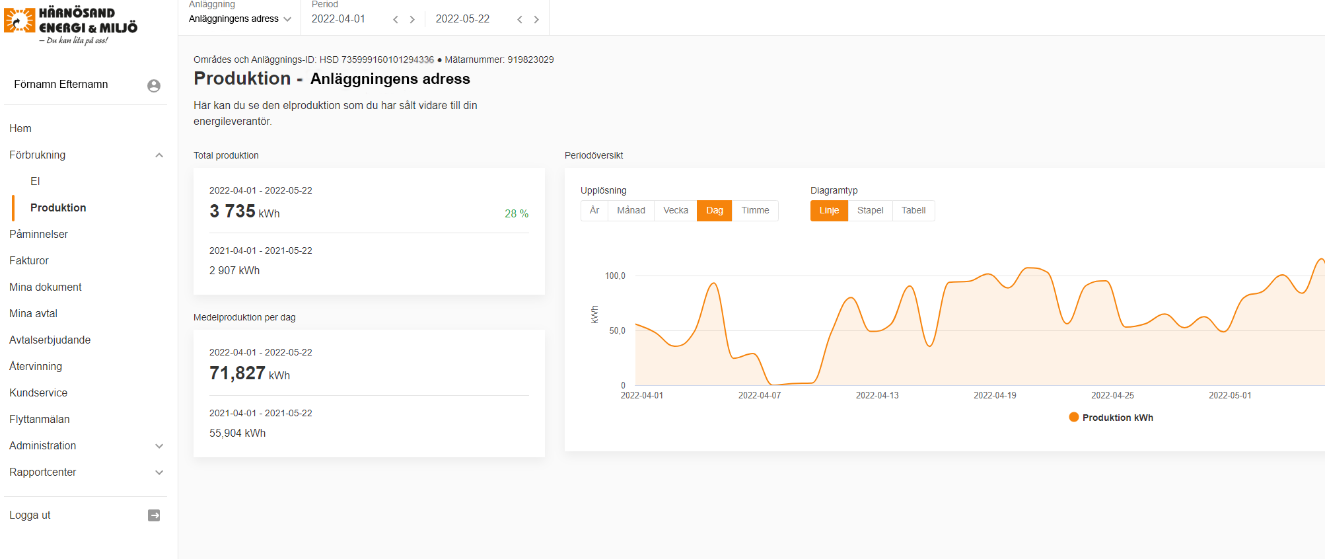The height and width of the screenshot is (559, 1325).
Task: Open the El submenu item
Action: (35, 182)
